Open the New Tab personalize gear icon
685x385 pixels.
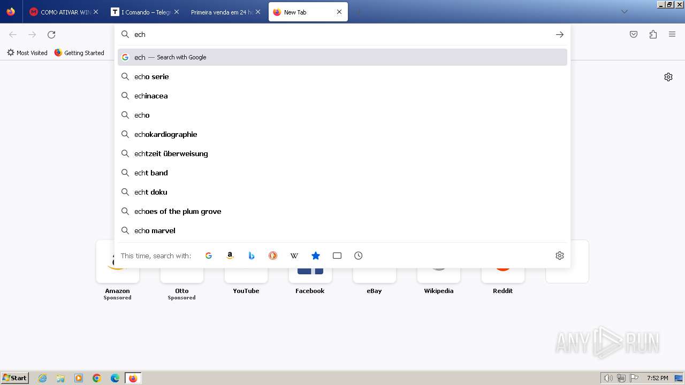click(668, 77)
